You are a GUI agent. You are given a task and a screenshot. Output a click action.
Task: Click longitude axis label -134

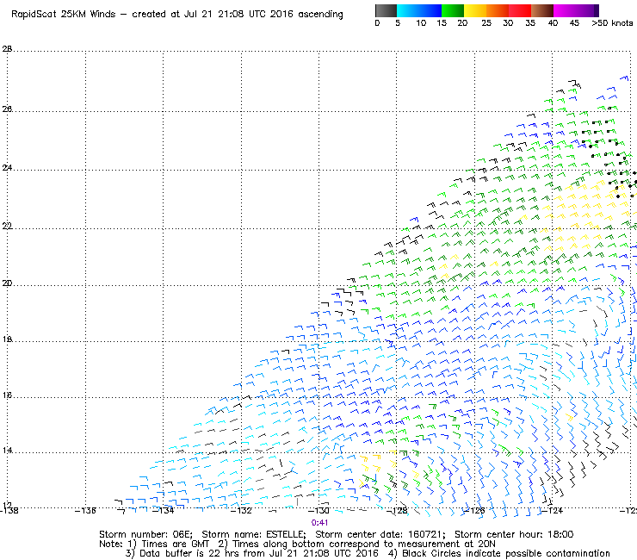coord(163,510)
